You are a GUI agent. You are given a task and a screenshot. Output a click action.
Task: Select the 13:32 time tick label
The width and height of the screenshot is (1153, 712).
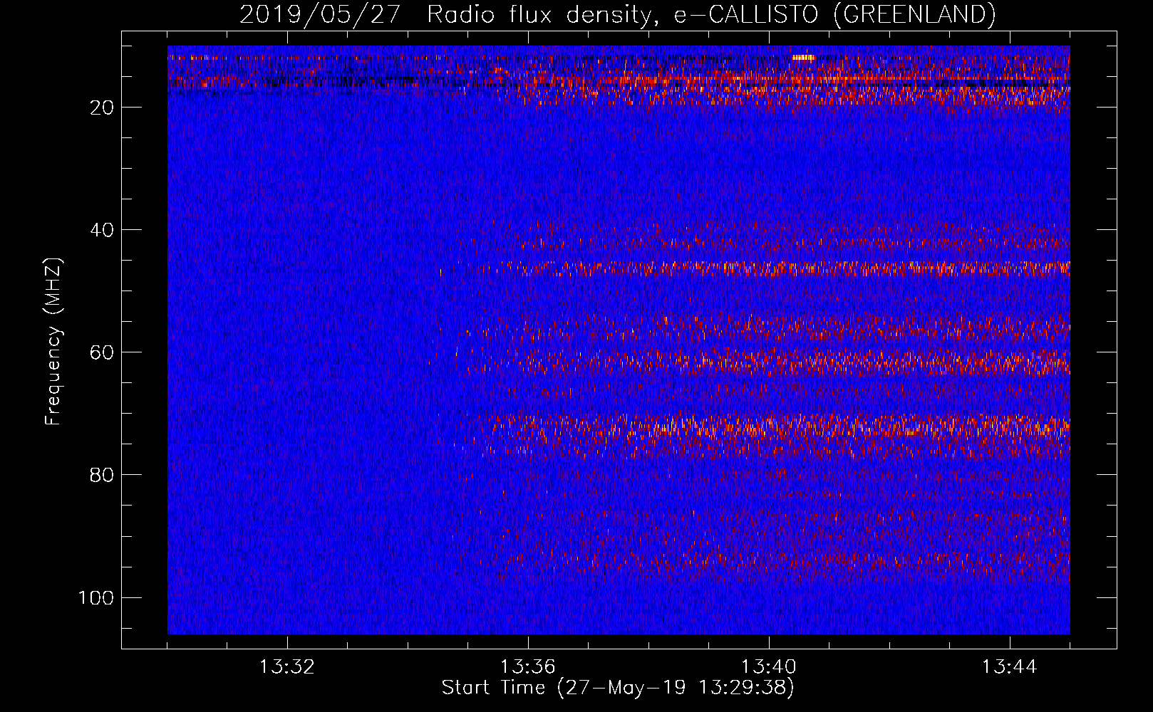click(287, 667)
